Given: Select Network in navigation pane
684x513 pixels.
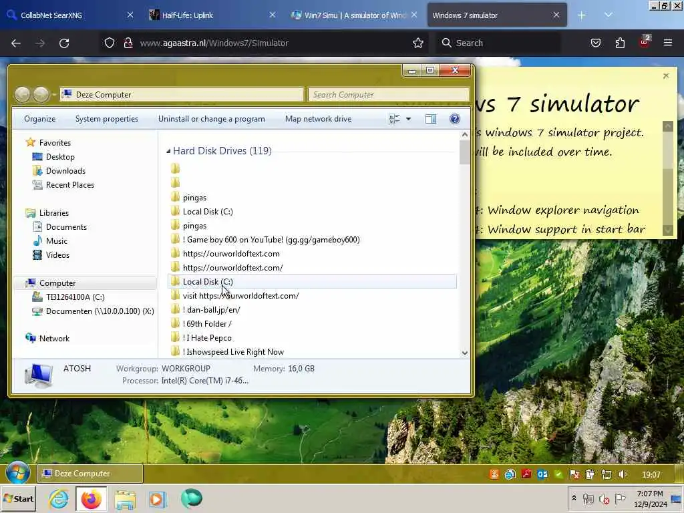Looking at the screenshot, I should pyautogui.click(x=54, y=338).
